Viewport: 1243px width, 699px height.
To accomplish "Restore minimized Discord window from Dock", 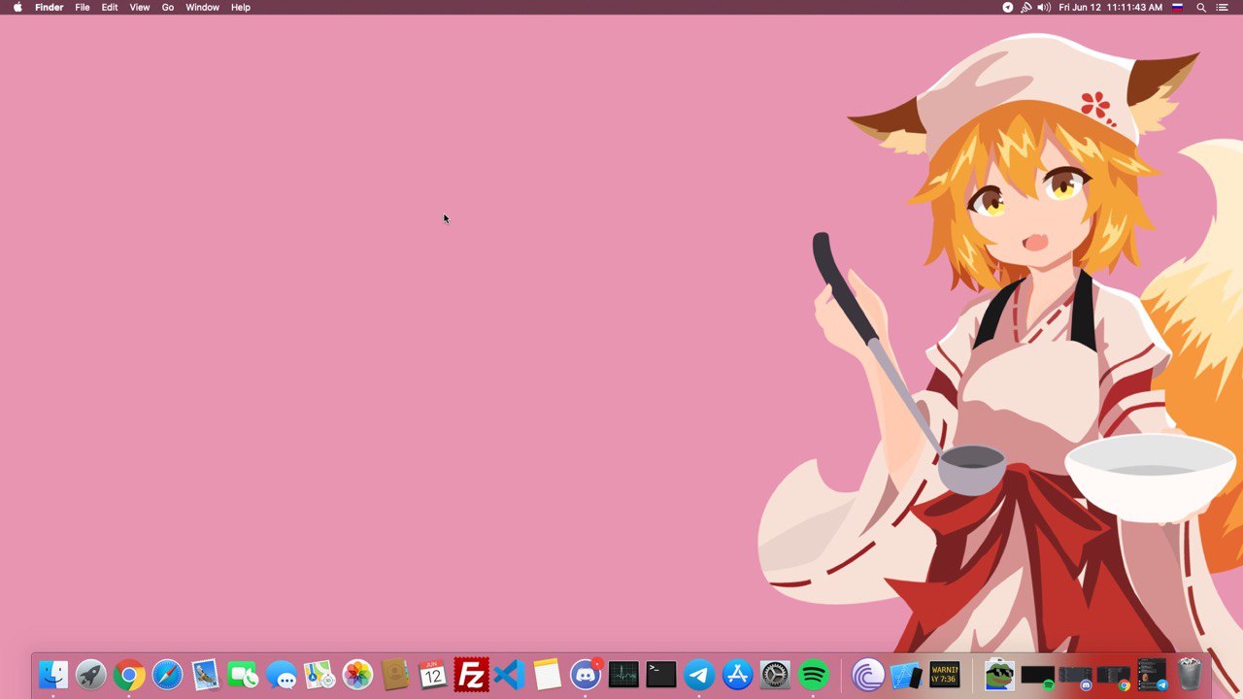I will 1075,676.
